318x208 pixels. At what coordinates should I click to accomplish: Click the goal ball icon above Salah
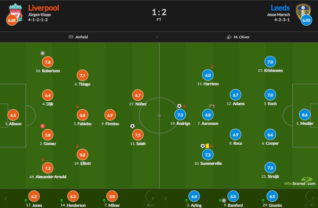pos(132,126)
